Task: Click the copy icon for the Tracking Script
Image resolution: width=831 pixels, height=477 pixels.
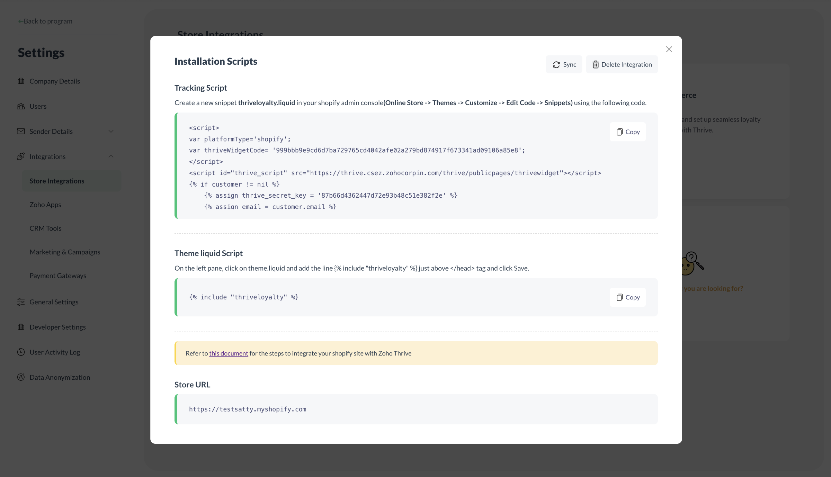Action: click(619, 132)
